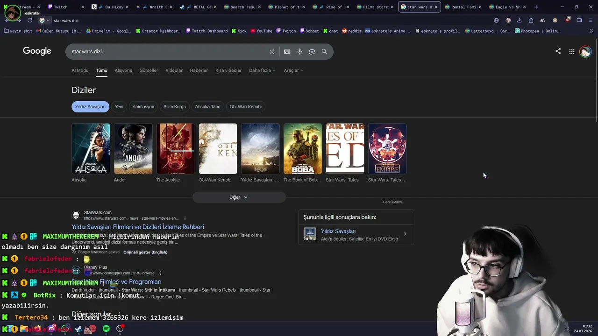Open the Obi-Wan Kenobi series poster
This screenshot has width=598, height=336.
(218, 148)
